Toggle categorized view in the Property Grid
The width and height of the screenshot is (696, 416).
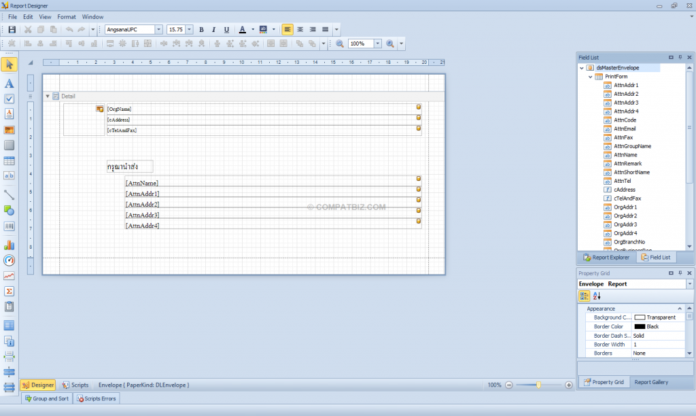click(x=585, y=296)
